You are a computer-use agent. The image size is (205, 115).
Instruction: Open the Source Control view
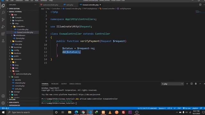point(3,20)
